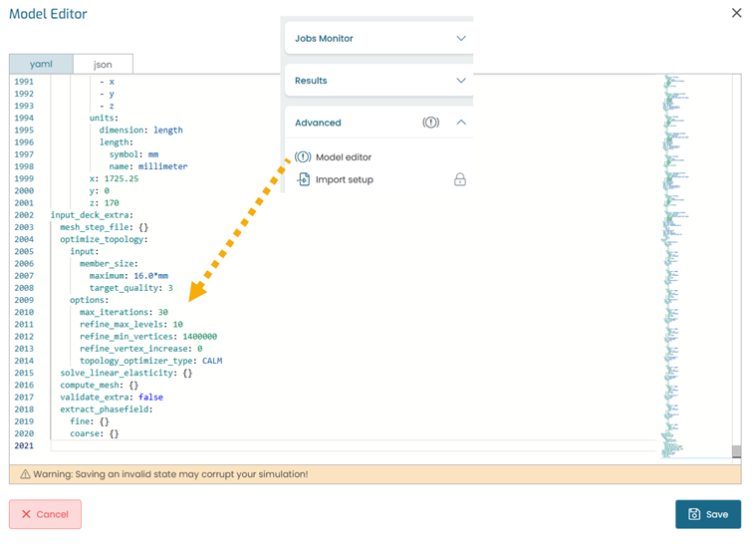Viewport: 753px width, 545px height.
Task: Click the 'validate_extra: false' line
Action: point(112,398)
